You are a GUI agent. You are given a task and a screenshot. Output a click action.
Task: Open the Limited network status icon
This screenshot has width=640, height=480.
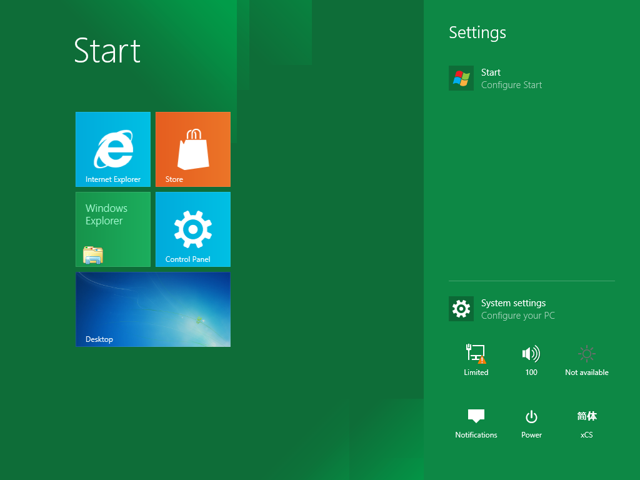coord(476,354)
